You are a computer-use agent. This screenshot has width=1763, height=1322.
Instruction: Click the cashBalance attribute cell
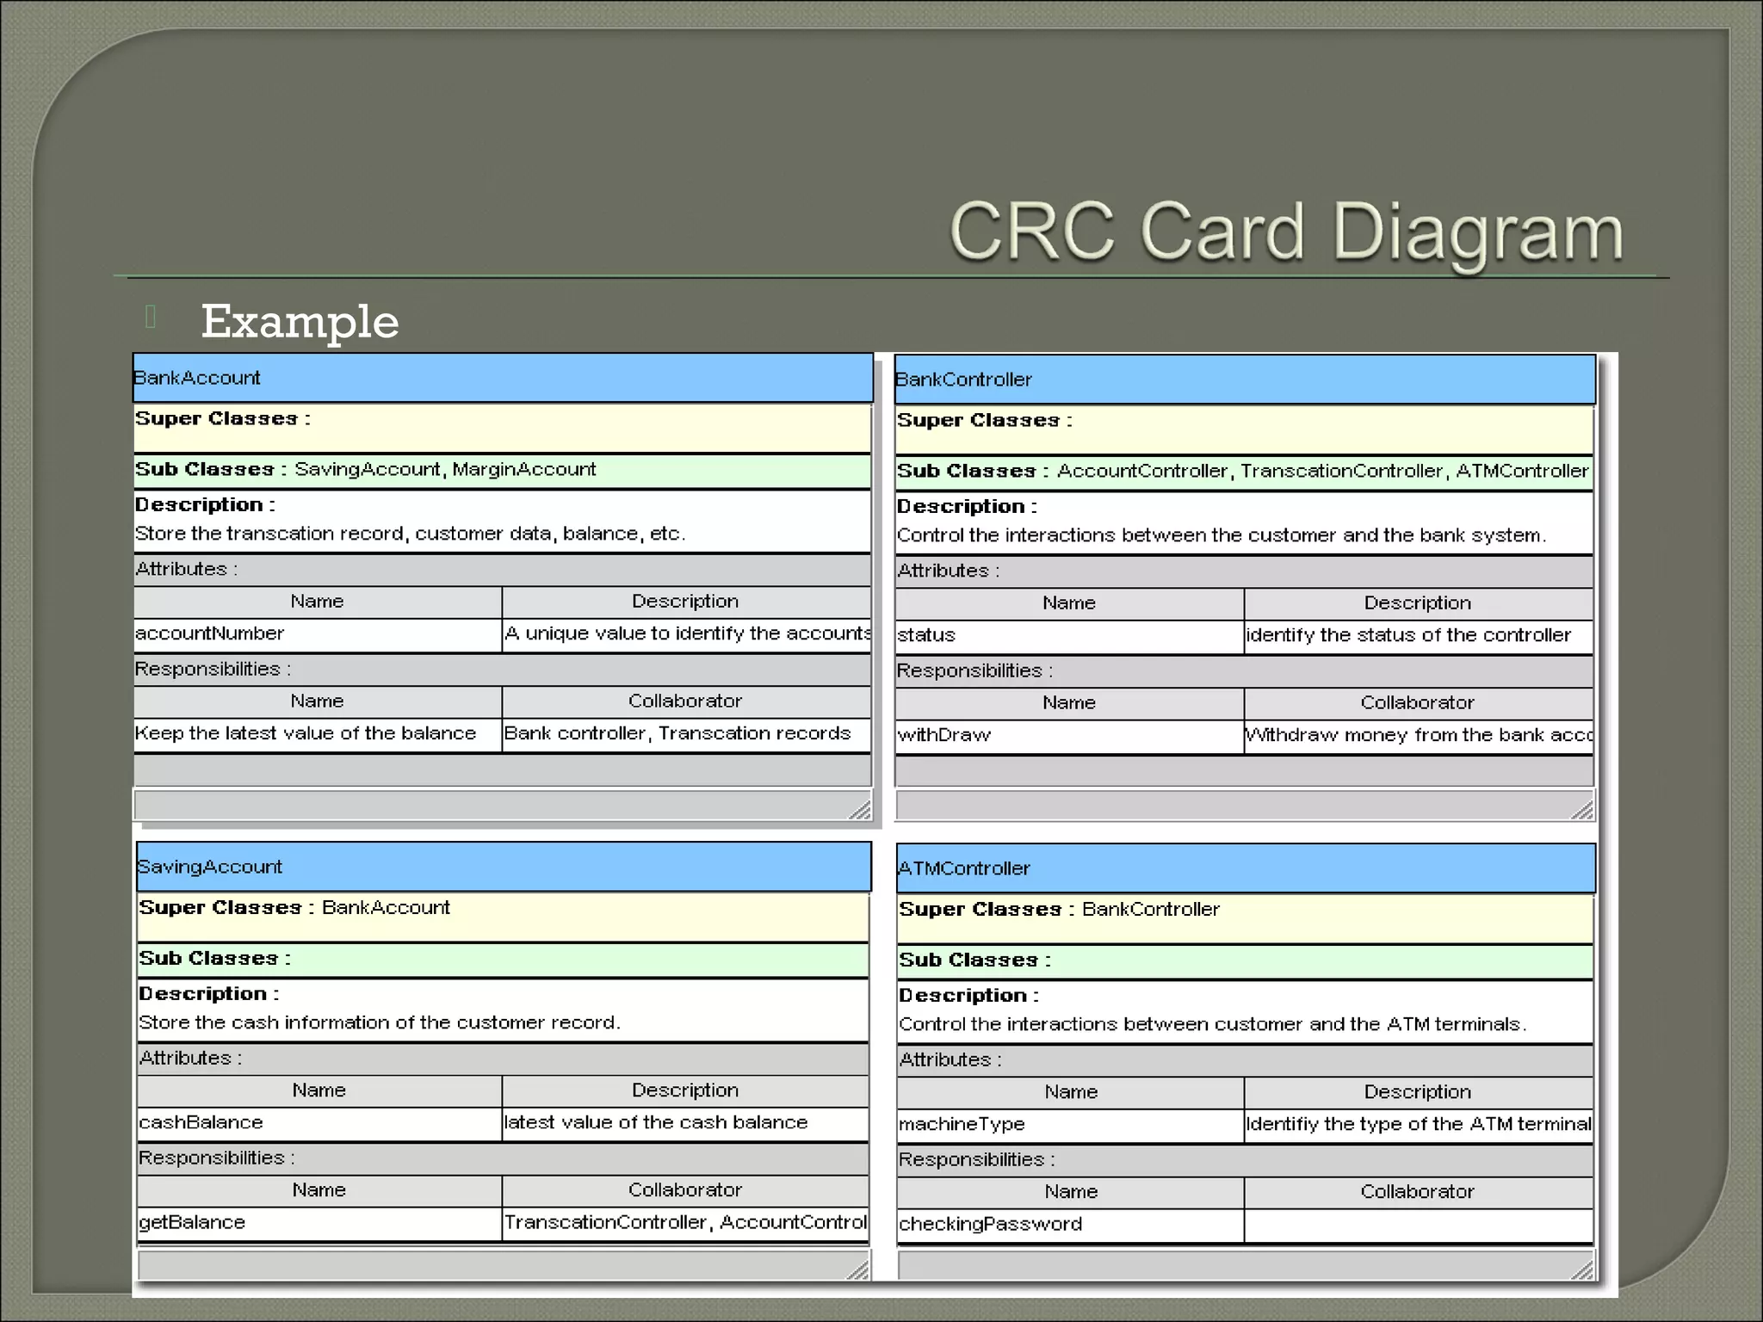[319, 1123]
